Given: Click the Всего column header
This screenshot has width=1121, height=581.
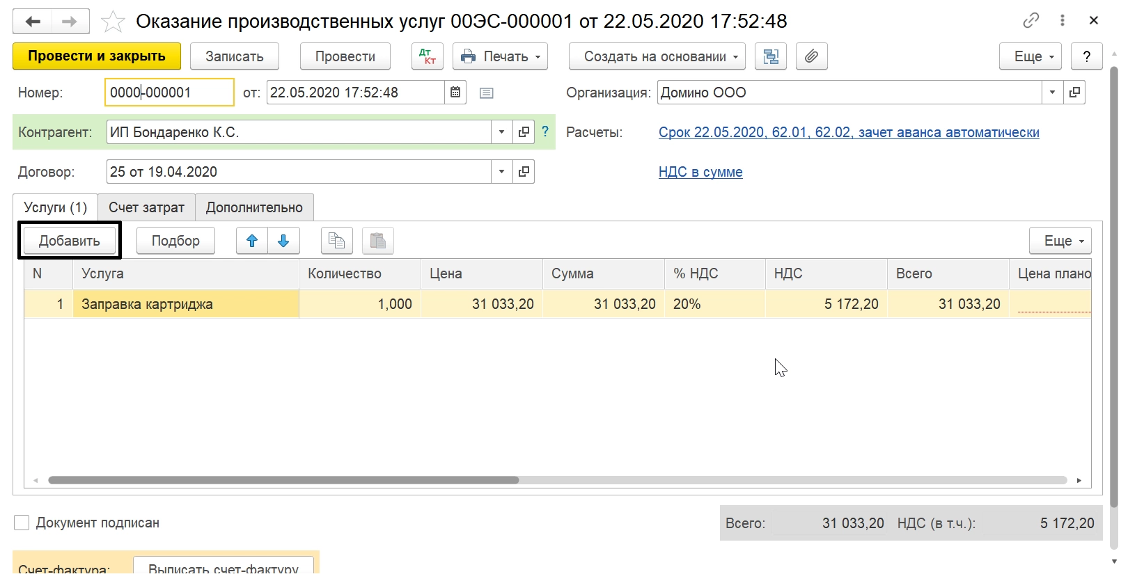Looking at the screenshot, I should pyautogui.click(x=948, y=273).
